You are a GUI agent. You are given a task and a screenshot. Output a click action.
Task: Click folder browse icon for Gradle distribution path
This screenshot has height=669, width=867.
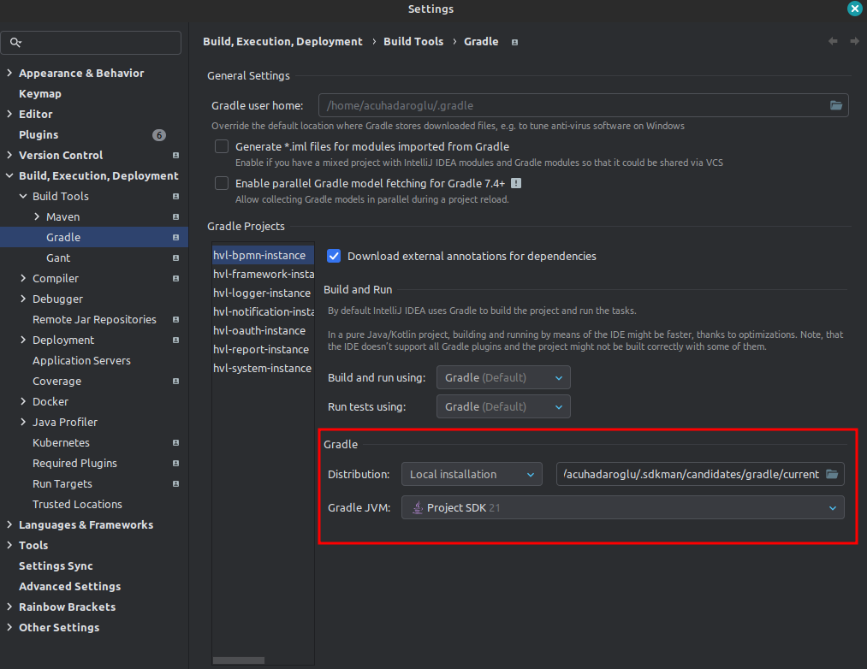pyautogui.click(x=831, y=474)
